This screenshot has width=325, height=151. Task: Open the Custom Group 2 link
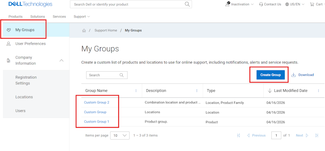[97, 103]
